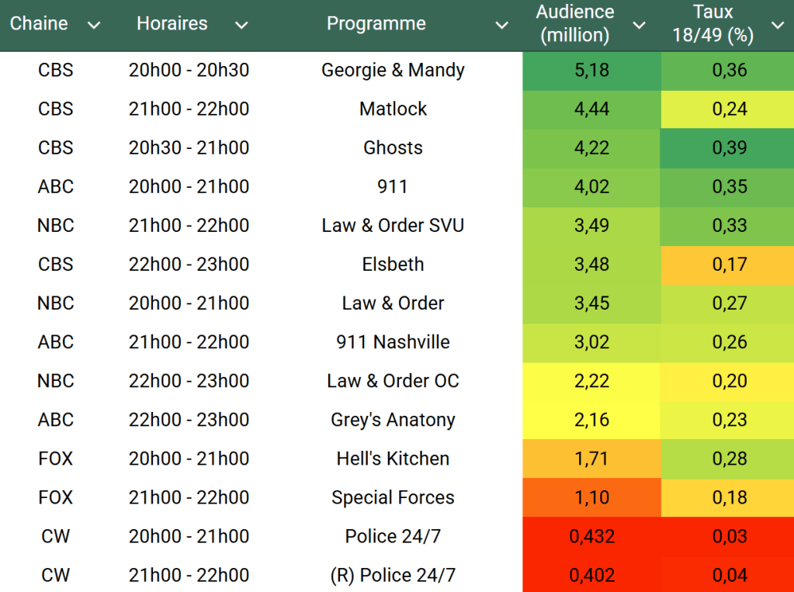Screen dimensions: 794x592
Task: Open the Taux 18/49 (%) filter arrow
Action: coord(777,26)
